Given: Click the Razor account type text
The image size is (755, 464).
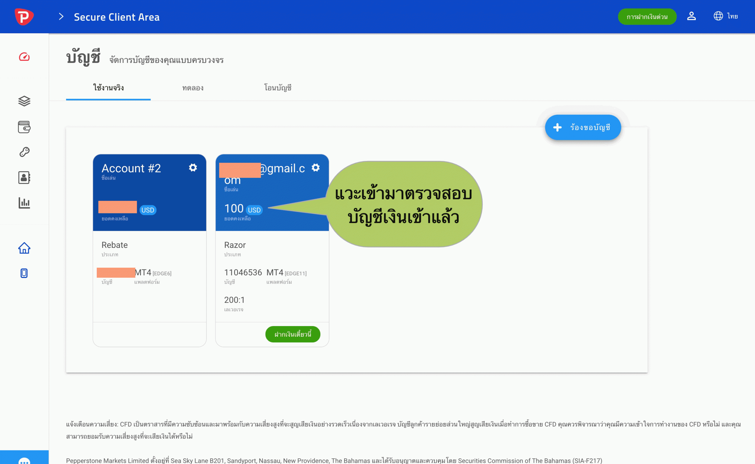Looking at the screenshot, I should point(235,245).
